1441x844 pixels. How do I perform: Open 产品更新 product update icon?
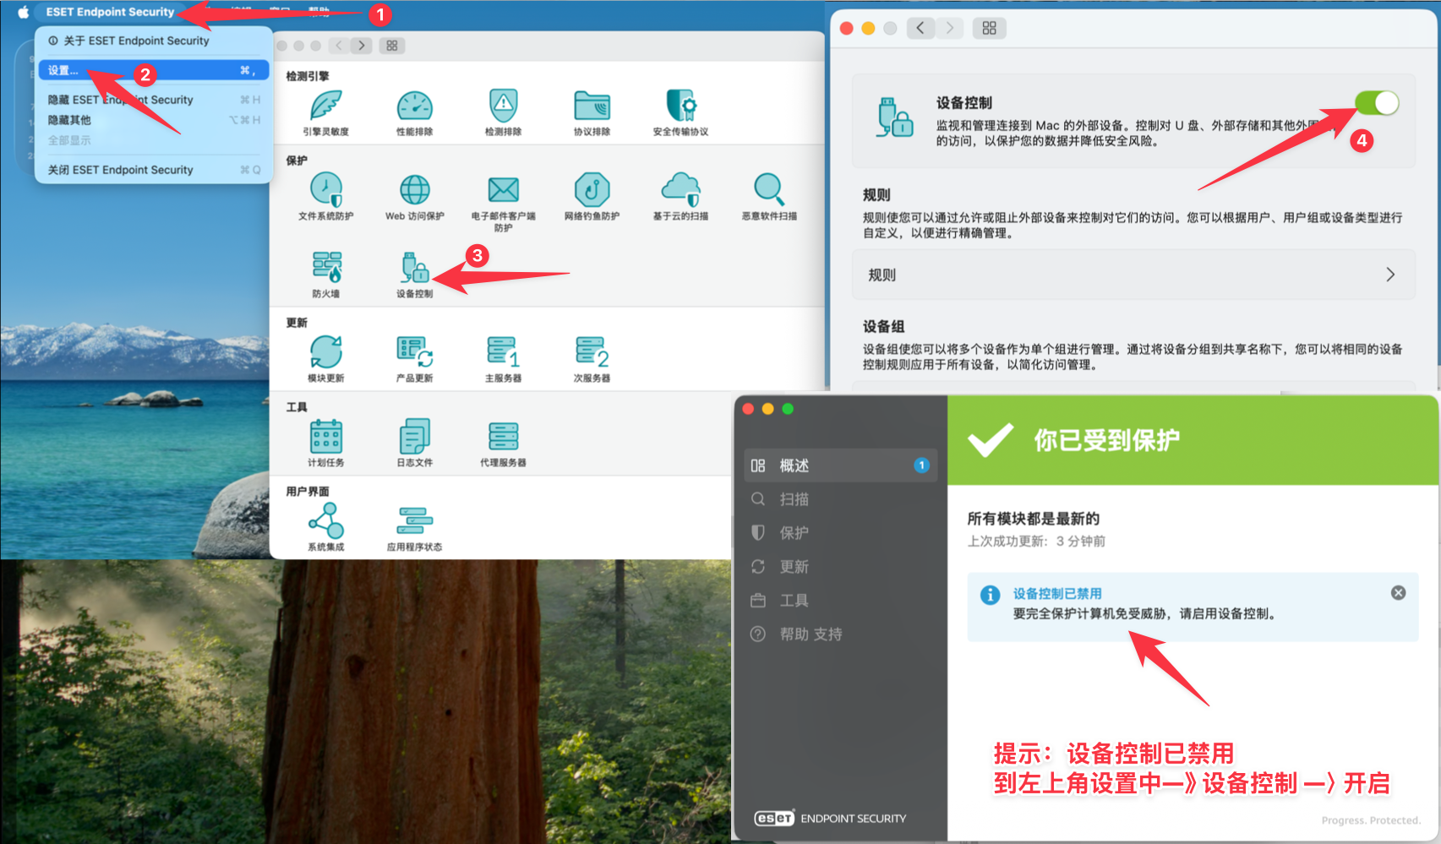point(415,351)
